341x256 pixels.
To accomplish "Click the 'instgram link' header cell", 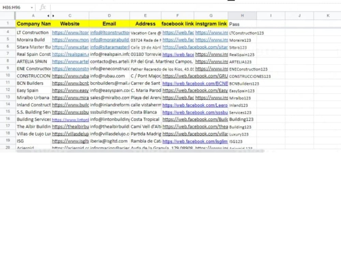I will coord(211,24).
